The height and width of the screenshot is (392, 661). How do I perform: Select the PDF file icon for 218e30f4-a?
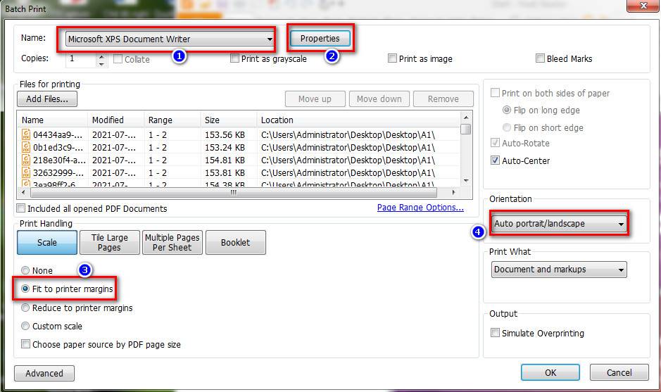pyautogui.click(x=26, y=160)
